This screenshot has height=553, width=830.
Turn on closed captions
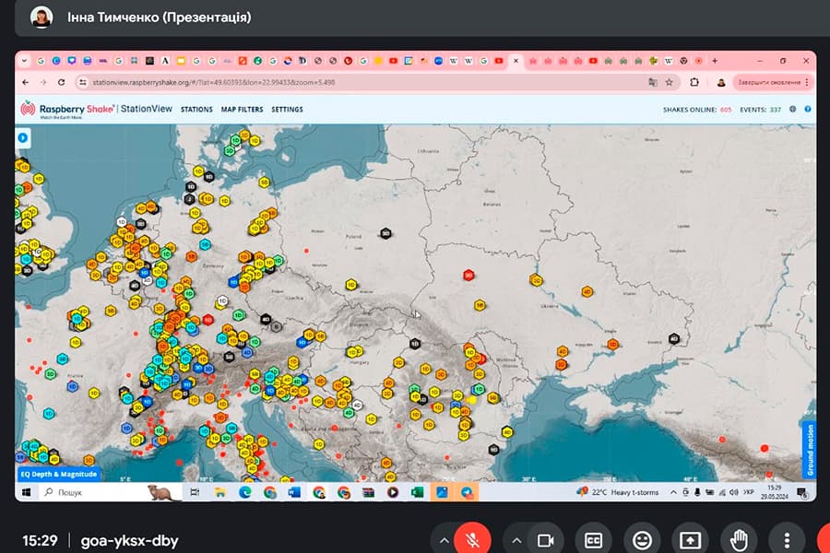click(x=593, y=539)
